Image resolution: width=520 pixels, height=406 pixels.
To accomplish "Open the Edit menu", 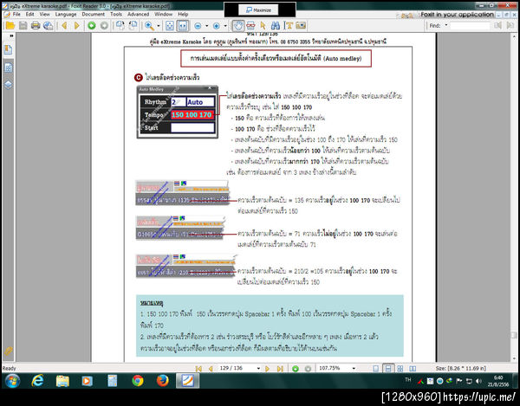I will pos(29,14).
